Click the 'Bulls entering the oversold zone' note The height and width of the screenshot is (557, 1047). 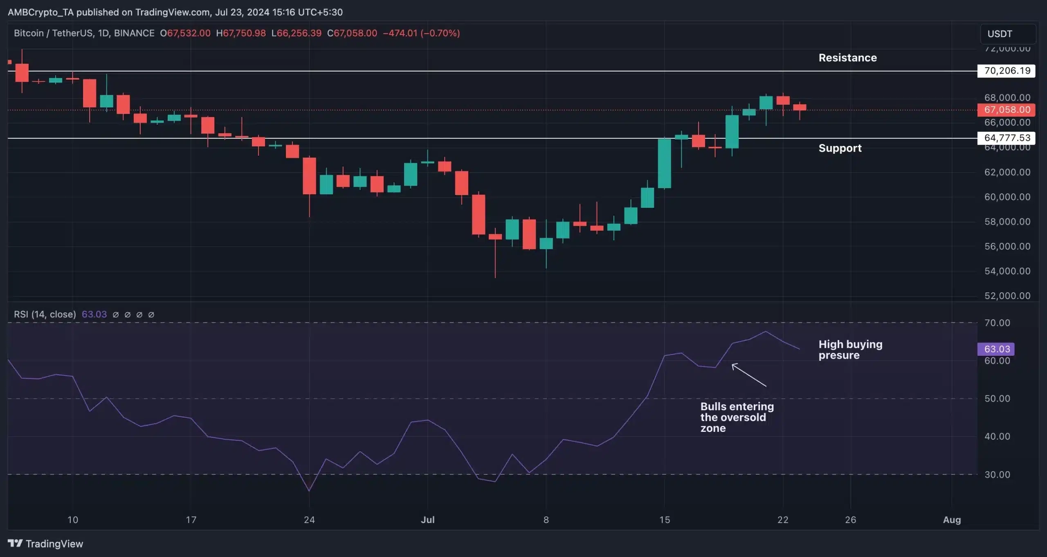coord(737,417)
